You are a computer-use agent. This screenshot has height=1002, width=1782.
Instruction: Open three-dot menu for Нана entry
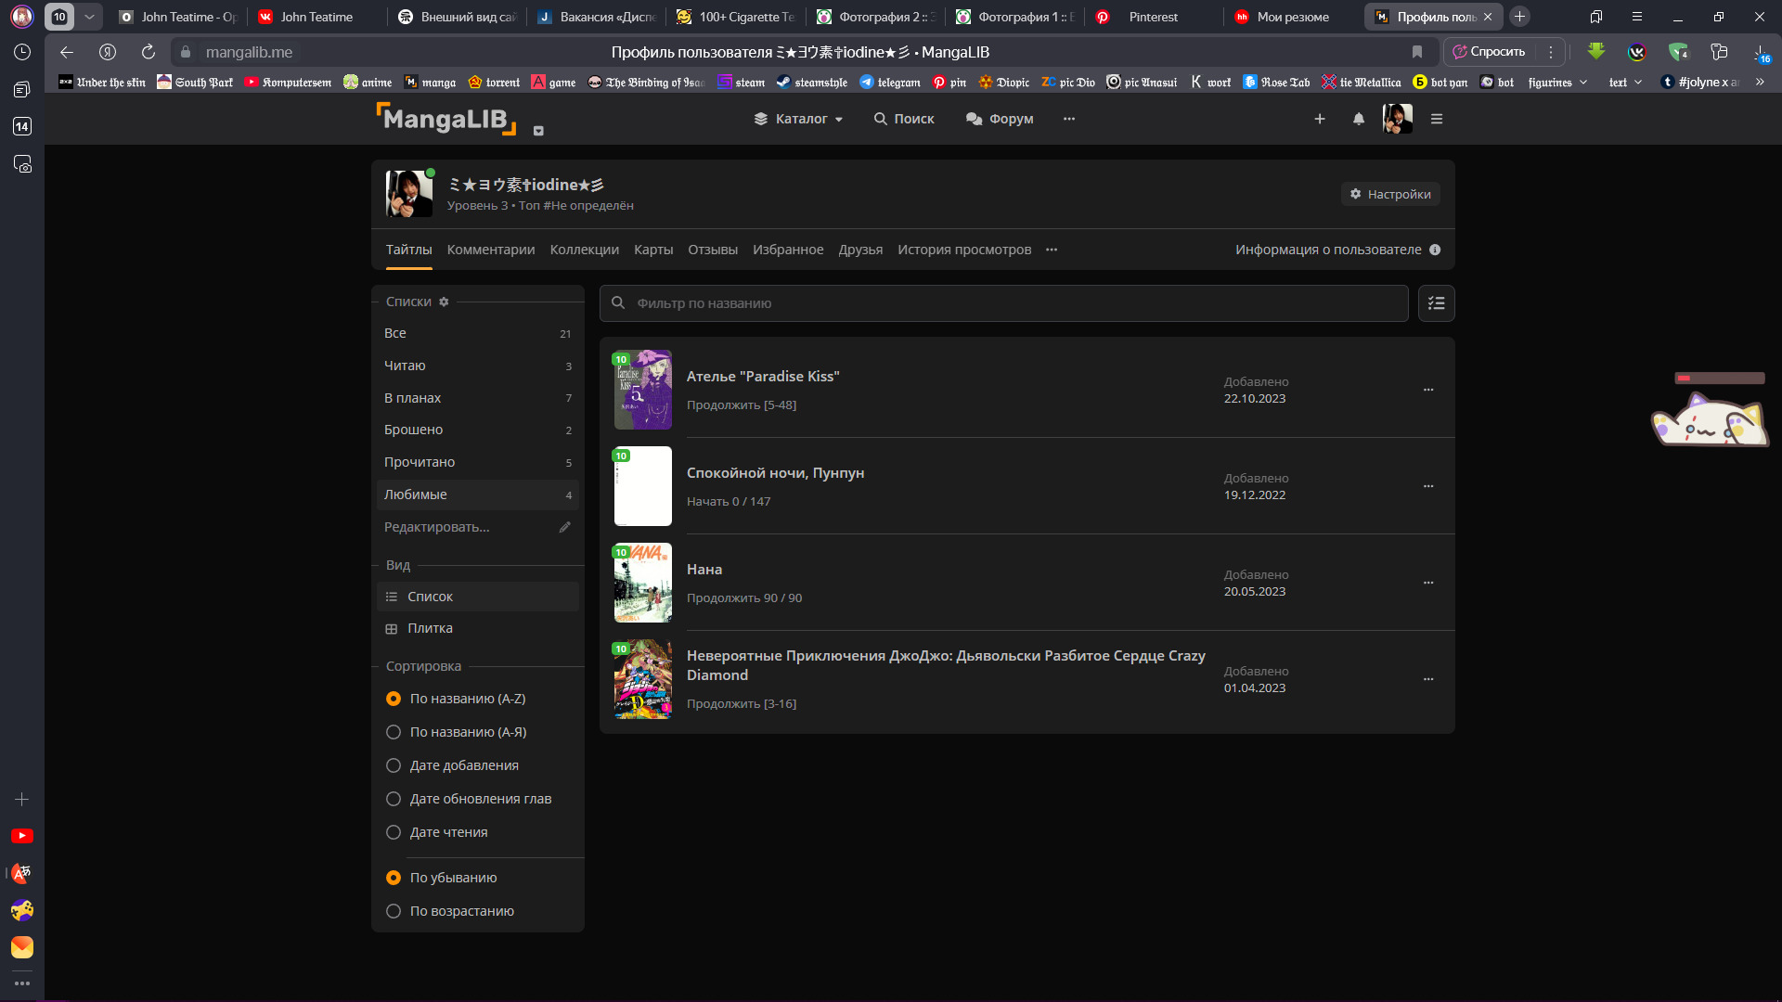click(x=1428, y=583)
